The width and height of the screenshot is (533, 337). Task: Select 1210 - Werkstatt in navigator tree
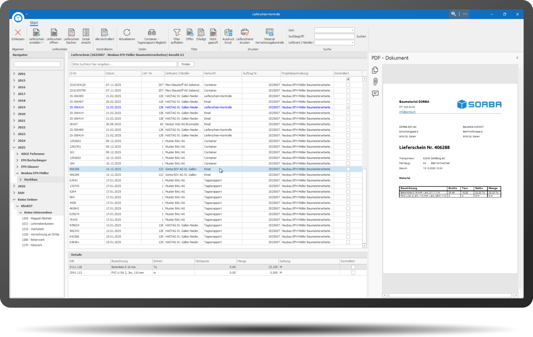pos(33,229)
